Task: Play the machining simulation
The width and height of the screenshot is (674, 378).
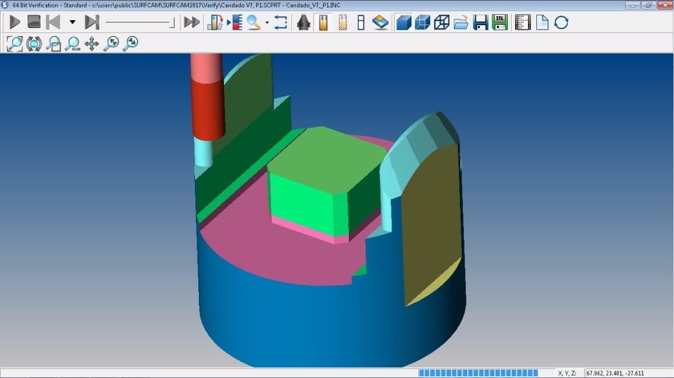Action: click(x=15, y=24)
